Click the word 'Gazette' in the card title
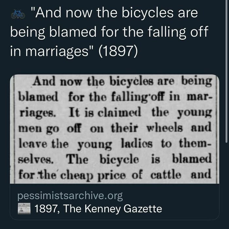229x229 pixels. click(x=143, y=209)
